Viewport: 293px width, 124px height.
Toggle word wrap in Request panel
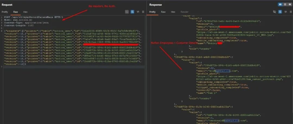pos(132,12)
